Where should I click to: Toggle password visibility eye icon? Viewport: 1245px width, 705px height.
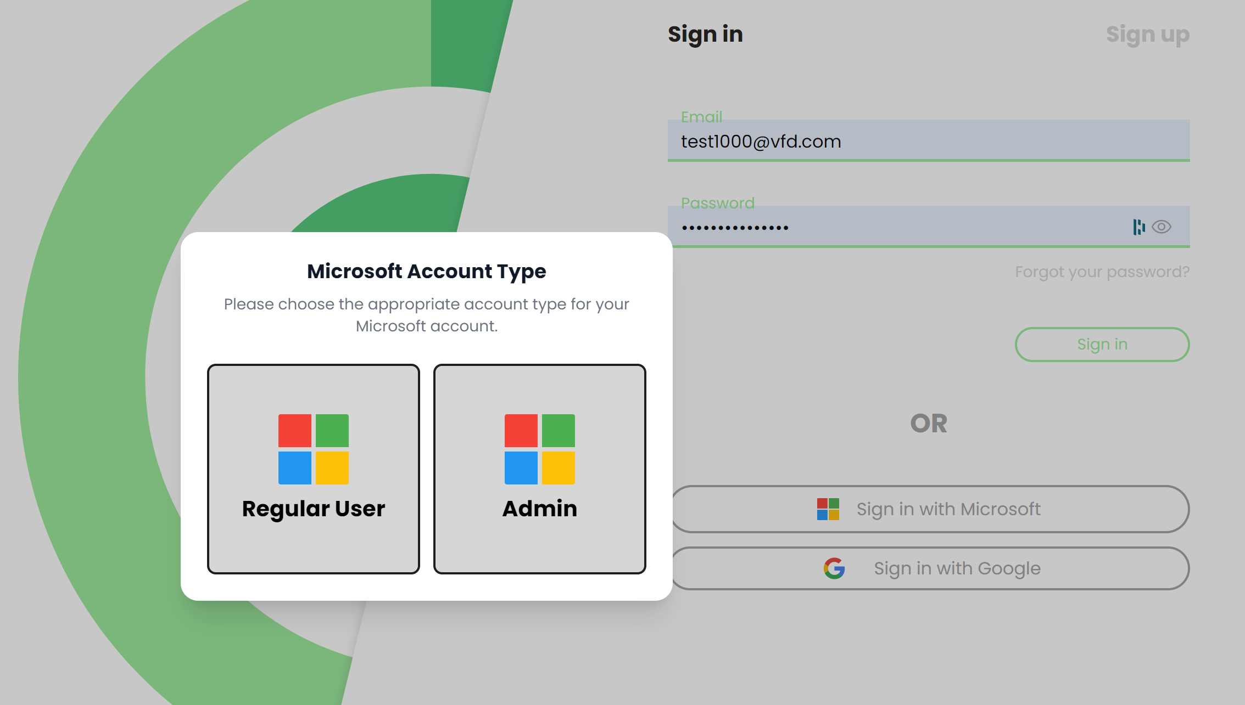click(1162, 227)
